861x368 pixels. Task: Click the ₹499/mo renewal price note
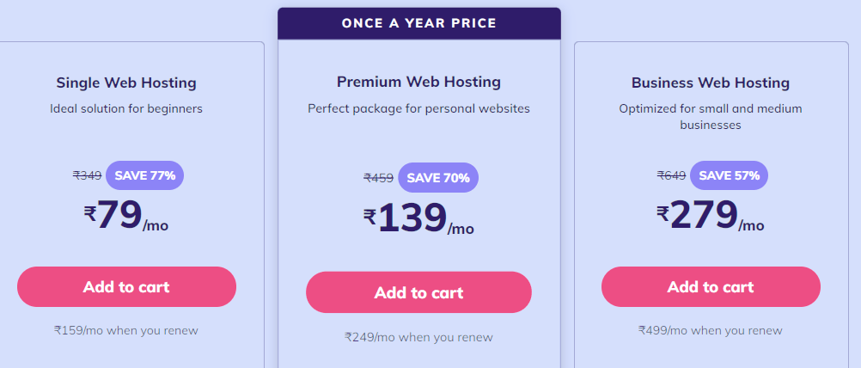[x=711, y=329]
